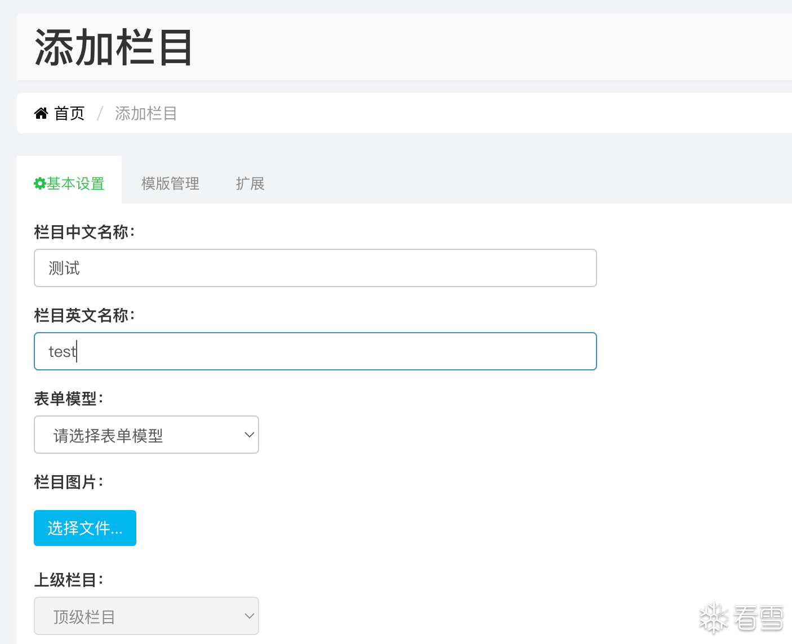The height and width of the screenshot is (644, 792).
Task: Click the home icon in breadcrumb
Action: (x=41, y=114)
